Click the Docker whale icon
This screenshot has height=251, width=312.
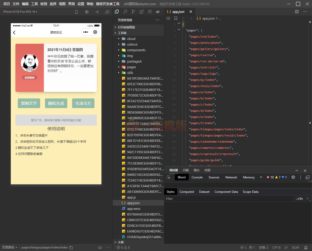pyautogui.click(x=158, y=12)
